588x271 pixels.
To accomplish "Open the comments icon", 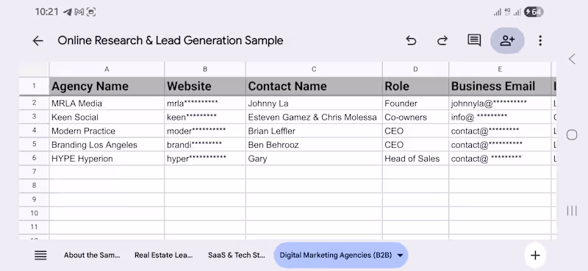I will click(474, 40).
